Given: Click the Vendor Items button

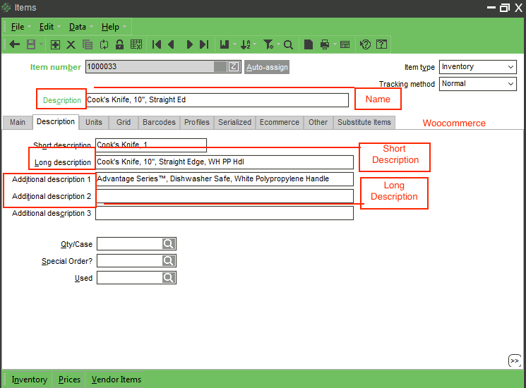Looking at the screenshot, I should 116,380.
